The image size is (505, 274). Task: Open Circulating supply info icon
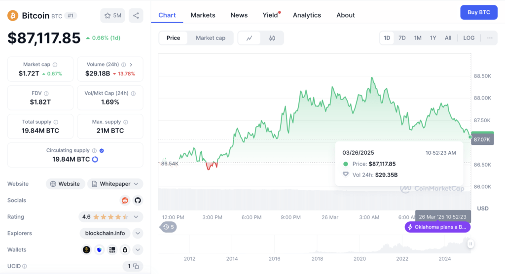(94, 150)
